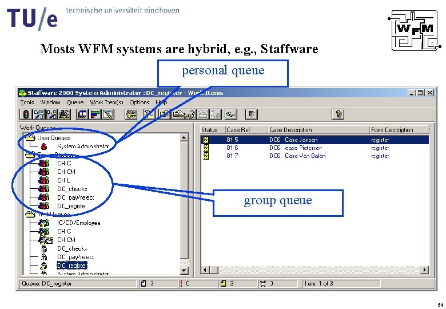
Task: Click the toolbar icon right of the wrench
Action: (x=51, y=114)
